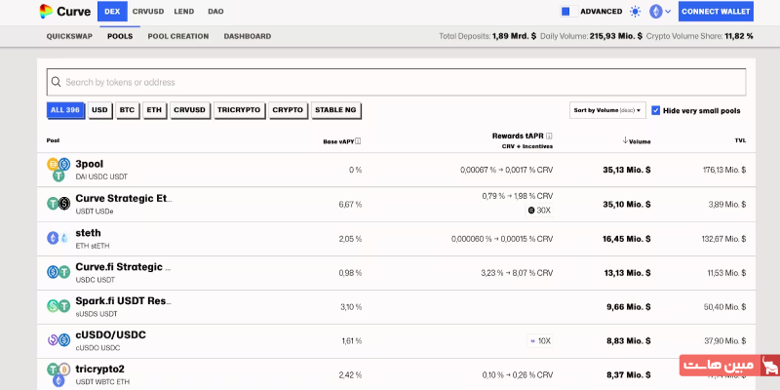Toggle the Advanced mode switch

point(565,12)
